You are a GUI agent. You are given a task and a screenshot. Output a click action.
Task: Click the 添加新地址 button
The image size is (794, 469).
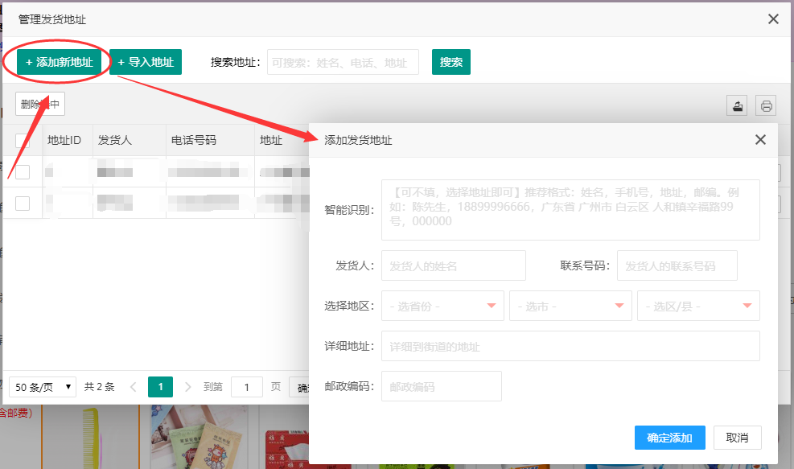pos(59,62)
